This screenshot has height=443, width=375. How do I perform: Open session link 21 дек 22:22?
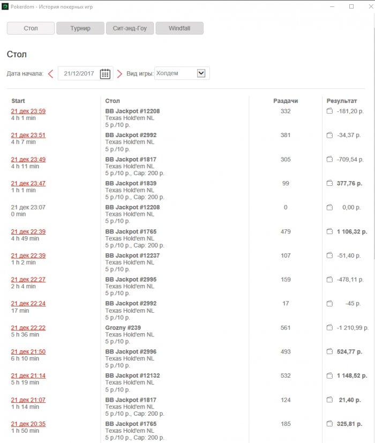pos(28,327)
